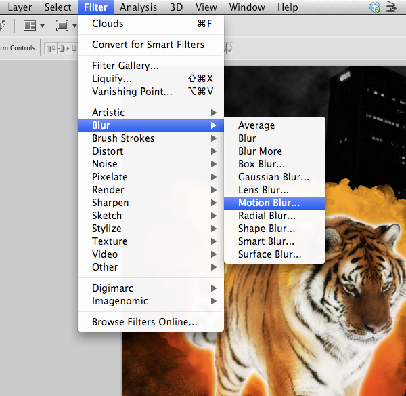406x396 pixels.
Task: Open Shape Blur dialog
Action: [275, 229]
